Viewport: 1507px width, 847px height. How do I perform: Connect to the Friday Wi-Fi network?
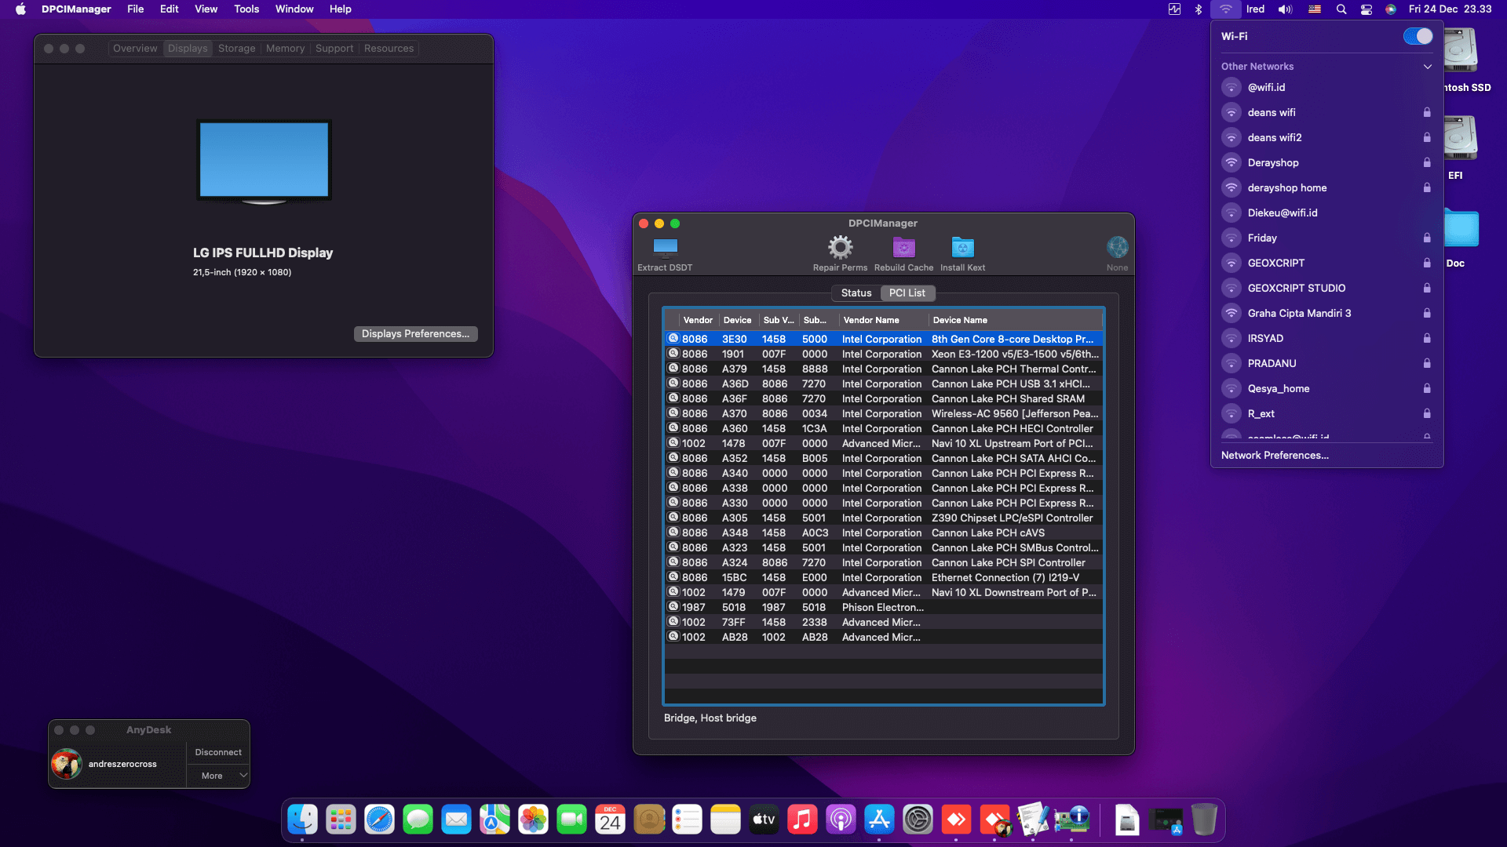[1326, 238]
